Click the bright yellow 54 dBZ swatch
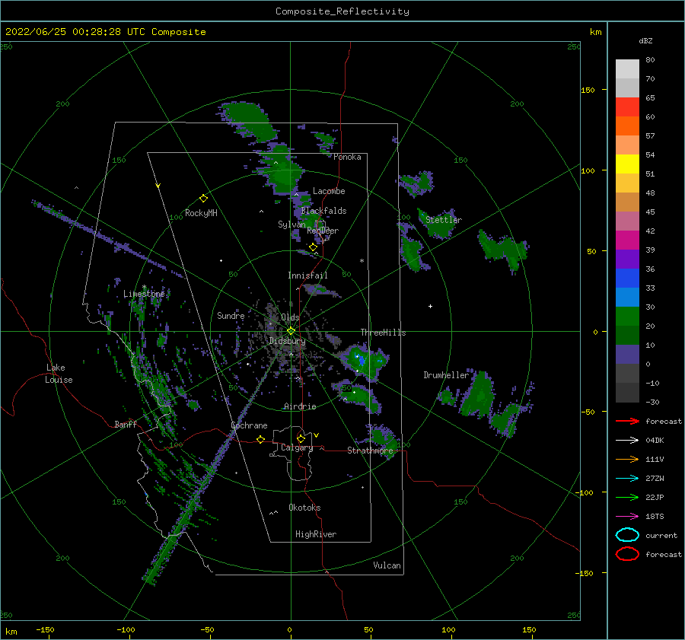 627,164
